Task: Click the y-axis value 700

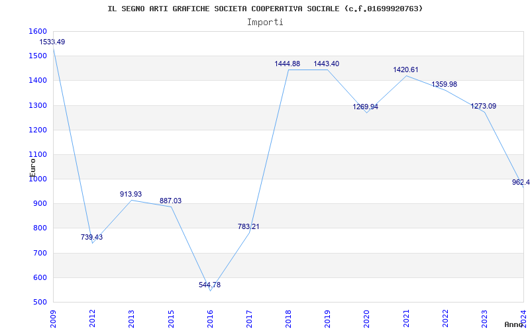Action: click(39, 253)
